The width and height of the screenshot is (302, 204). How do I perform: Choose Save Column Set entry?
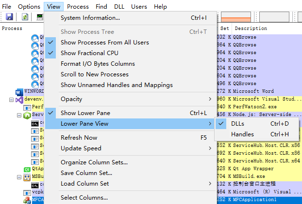coord(130,173)
